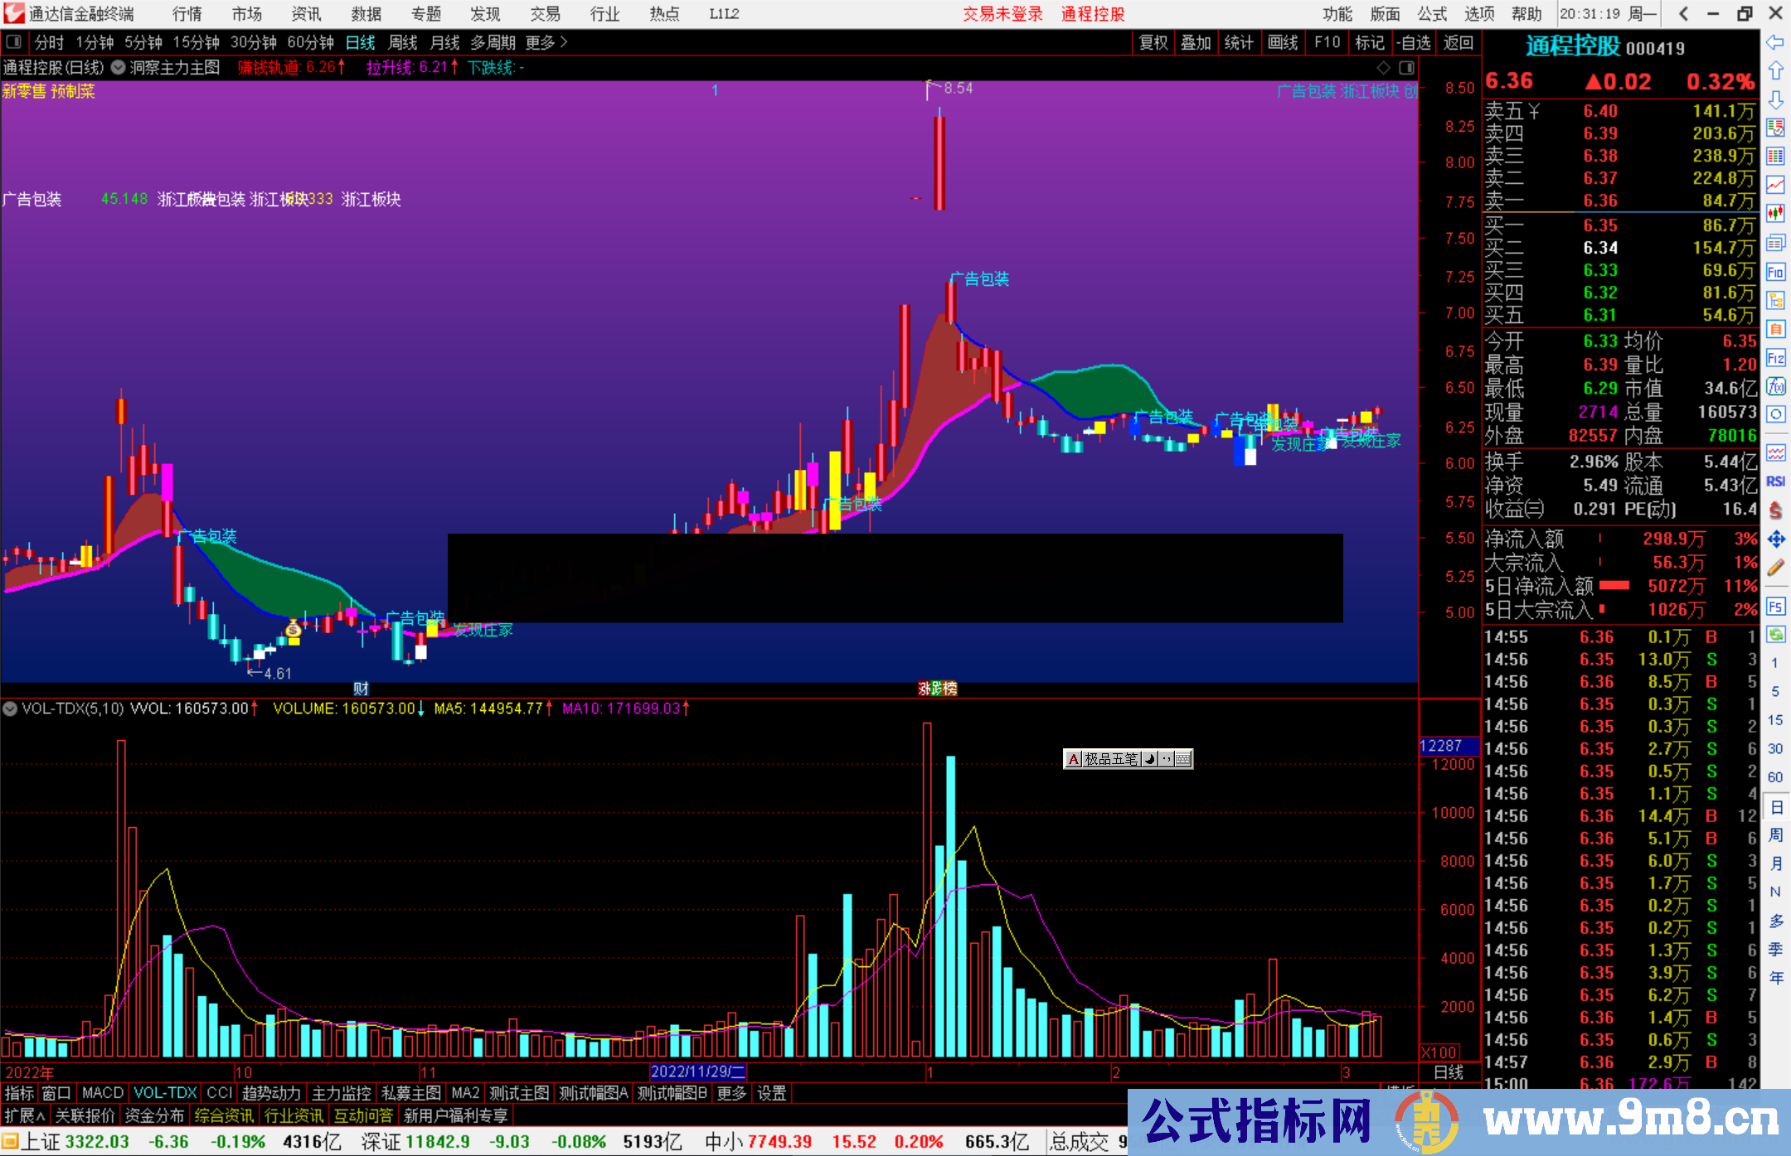Select the 日线 daily chart tab
1791x1156 pixels.
361,42
